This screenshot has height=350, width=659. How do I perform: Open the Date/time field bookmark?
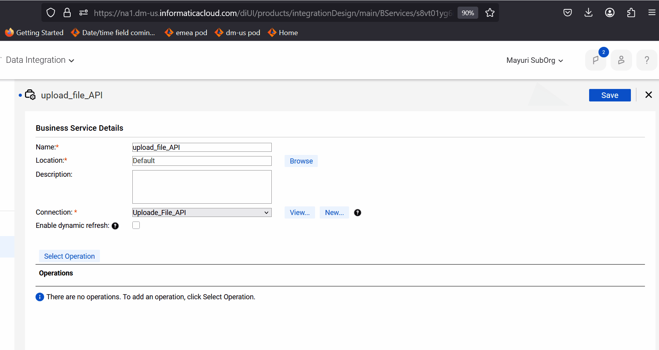113,33
